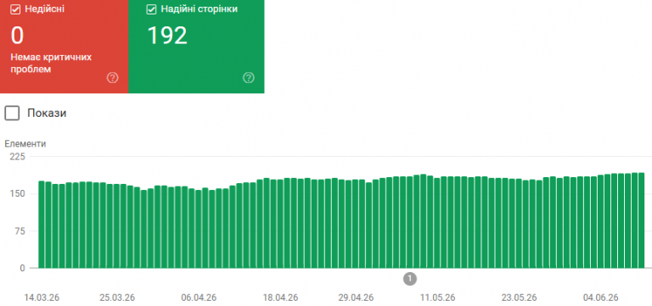Click date label 11.05.26
The image size is (652, 306).
(x=437, y=298)
